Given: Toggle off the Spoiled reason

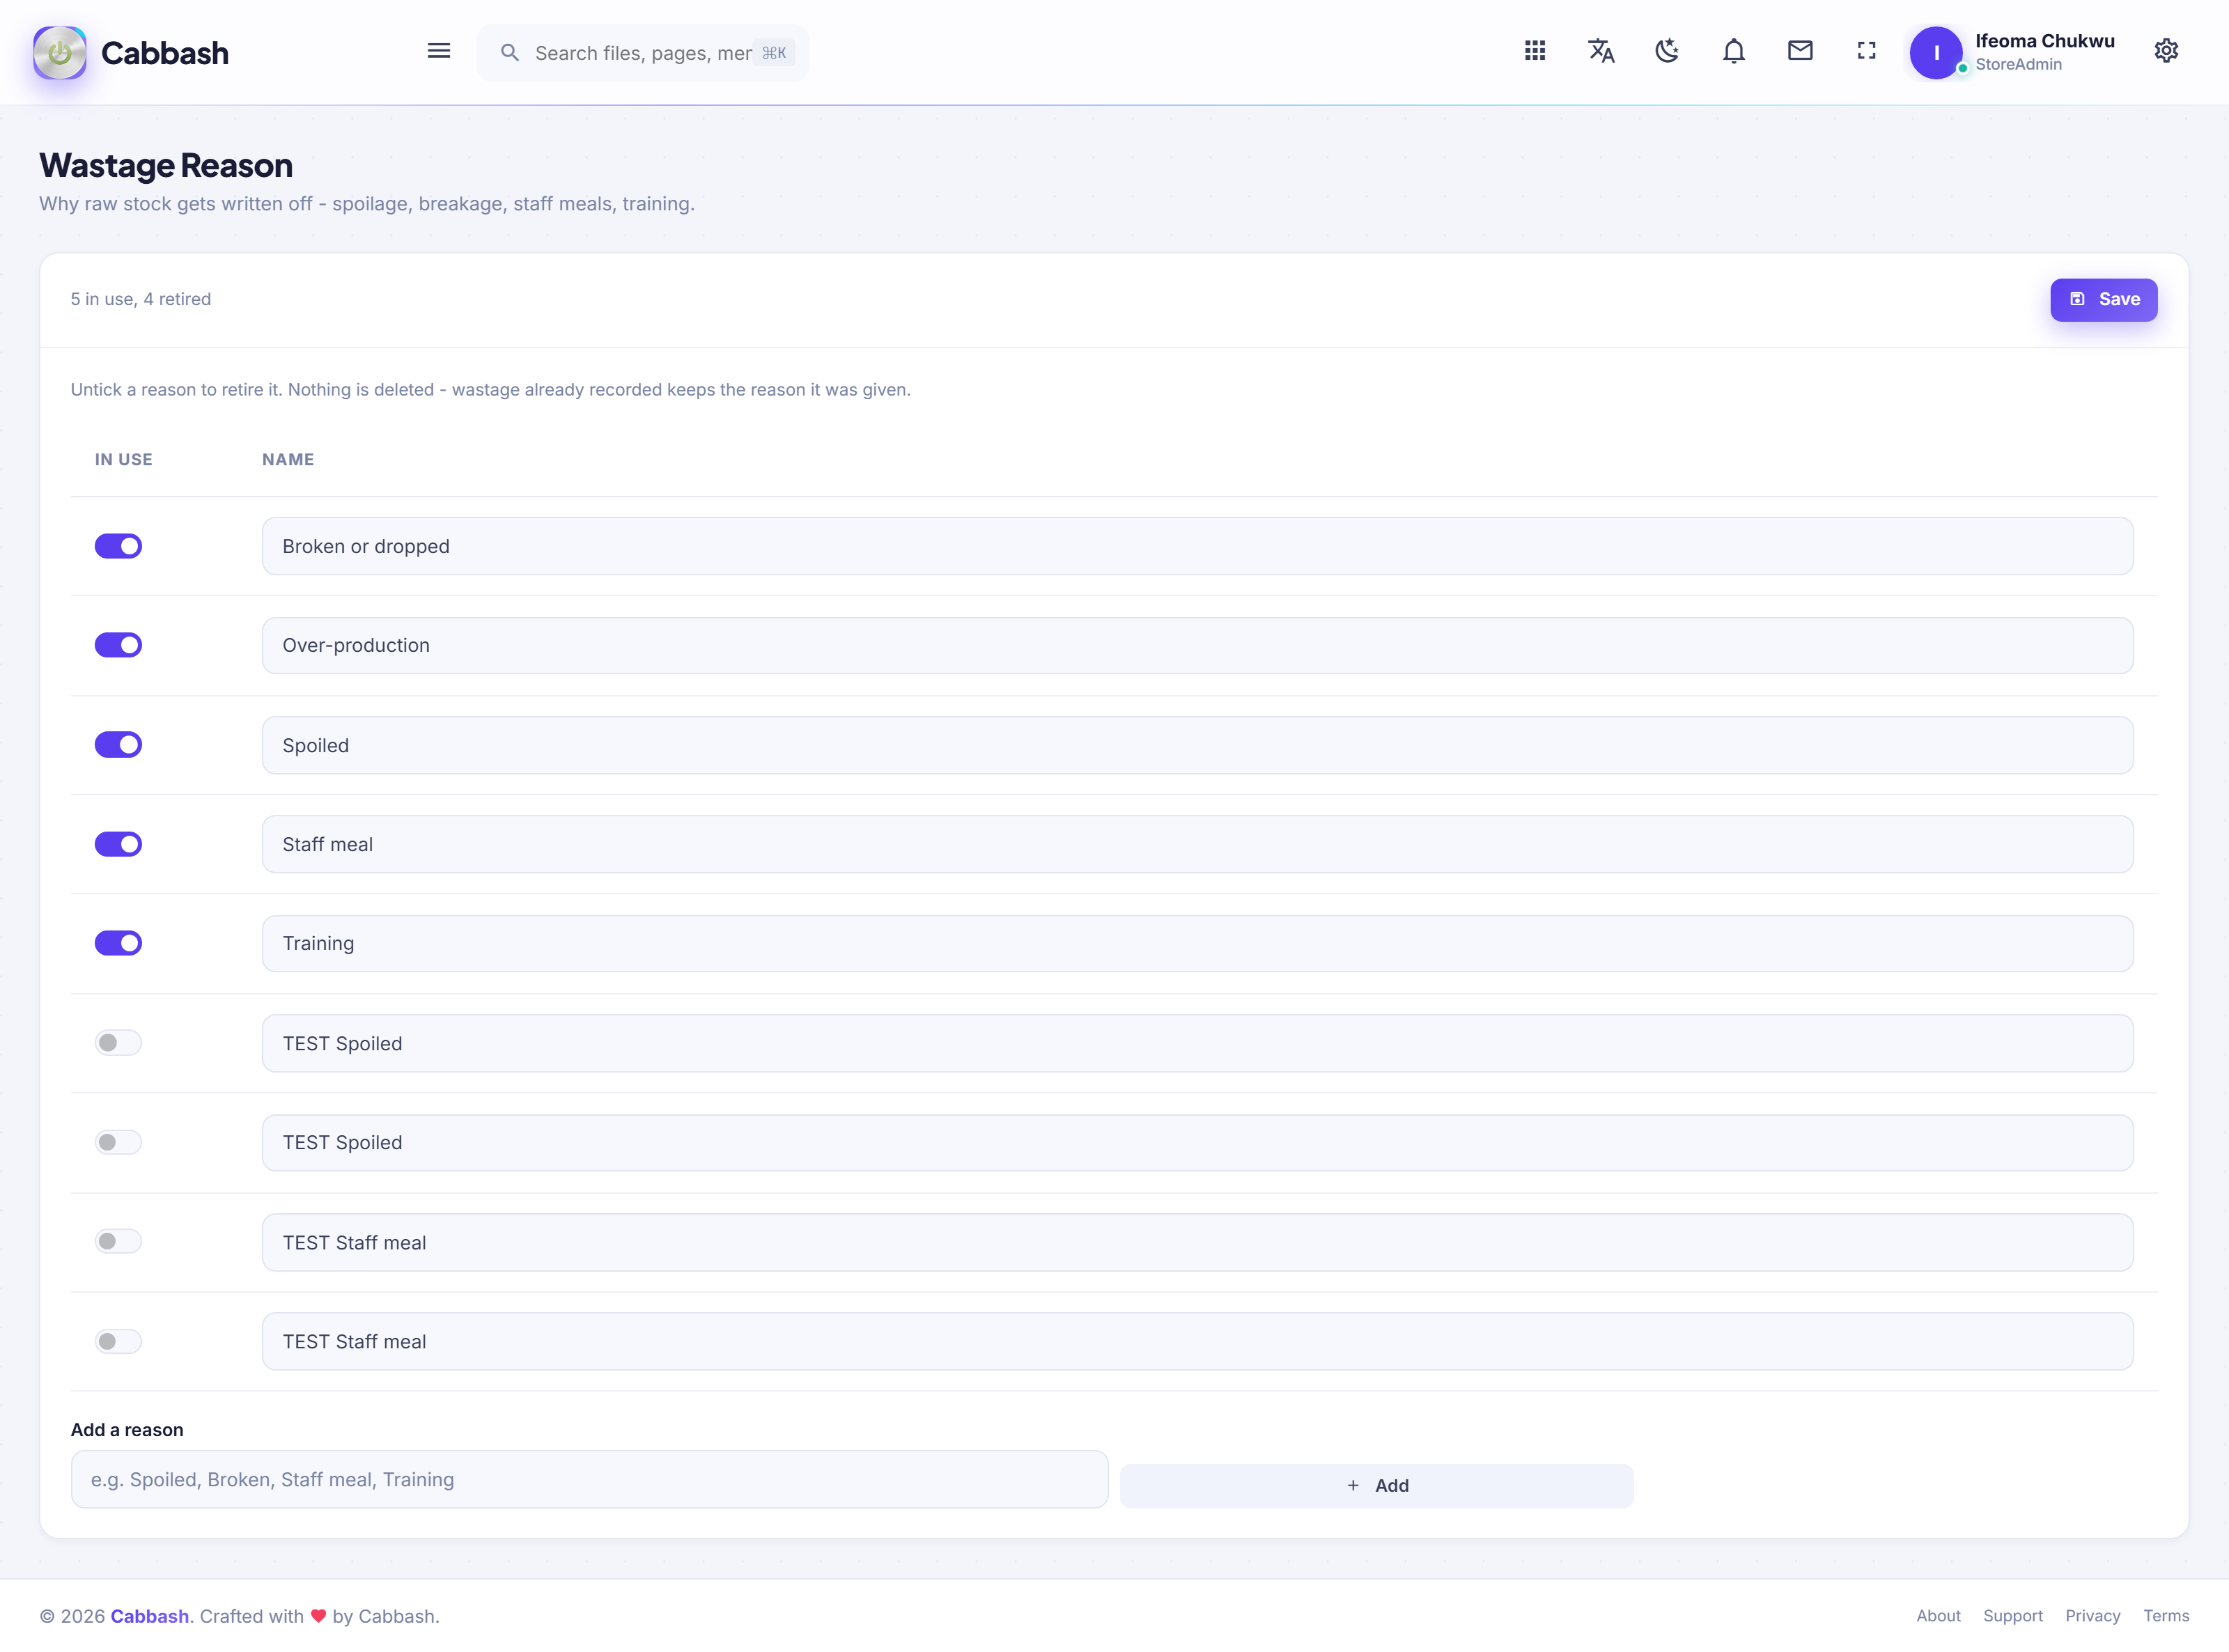Looking at the screenshot, I should coord(118,745).
